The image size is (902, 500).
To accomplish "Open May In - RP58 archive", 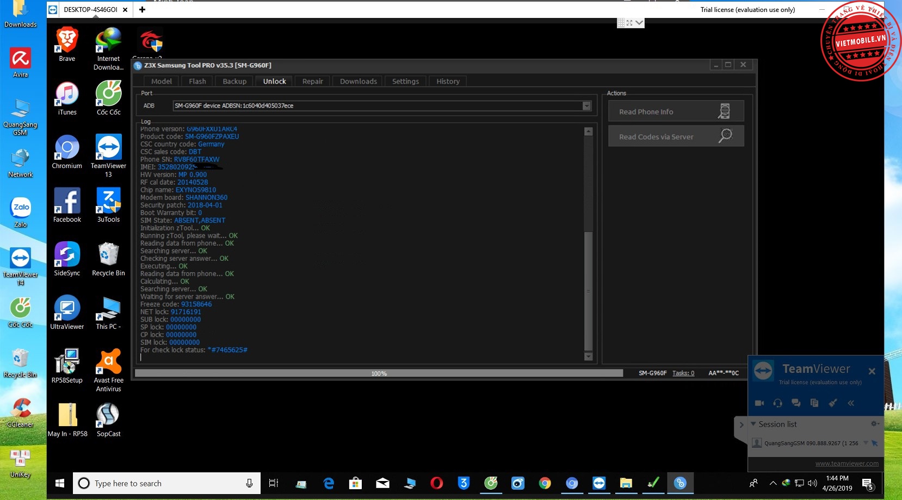I will click(67, 420).
